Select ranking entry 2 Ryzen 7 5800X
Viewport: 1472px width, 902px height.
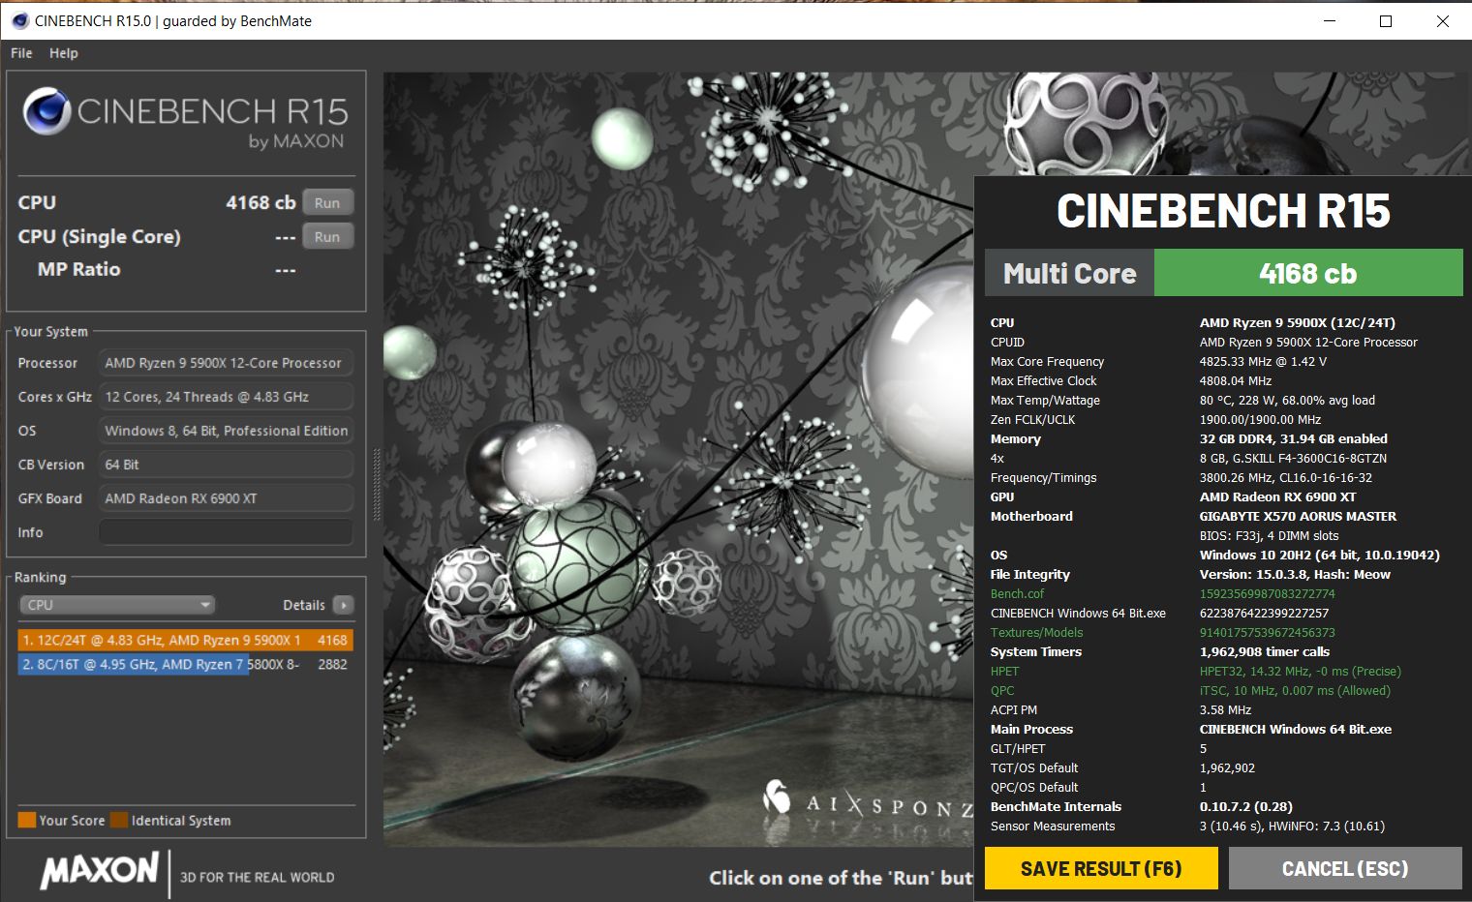(185, 664)
